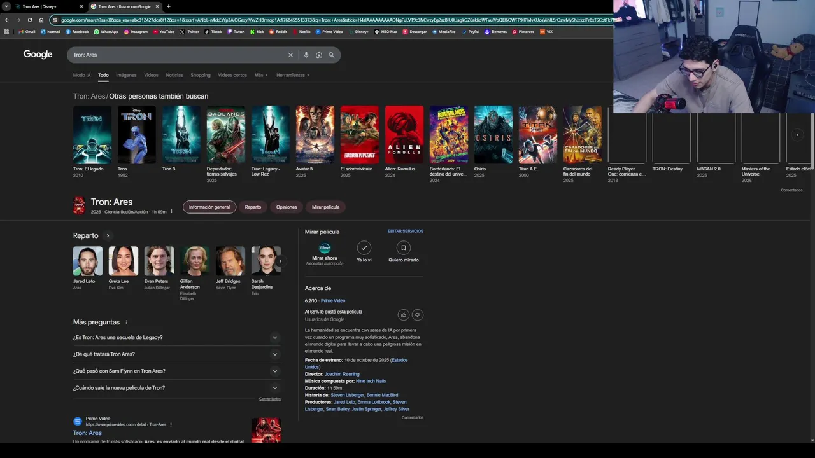The height and width of the screenshot is (458, 815).
Task: Open the YouTube bookmark
Action: point(163,32)
